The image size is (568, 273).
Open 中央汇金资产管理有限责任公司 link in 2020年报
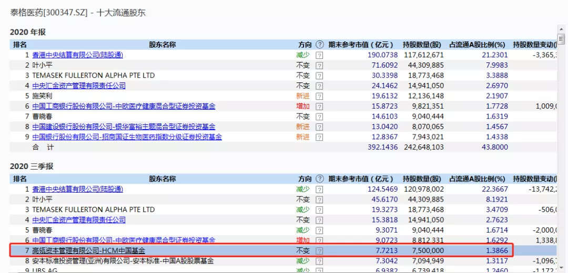click(x=79, y=86)
